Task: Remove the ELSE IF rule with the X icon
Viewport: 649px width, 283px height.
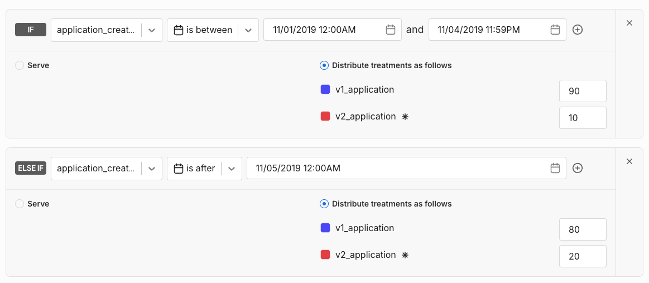Action: click(629, 161)
